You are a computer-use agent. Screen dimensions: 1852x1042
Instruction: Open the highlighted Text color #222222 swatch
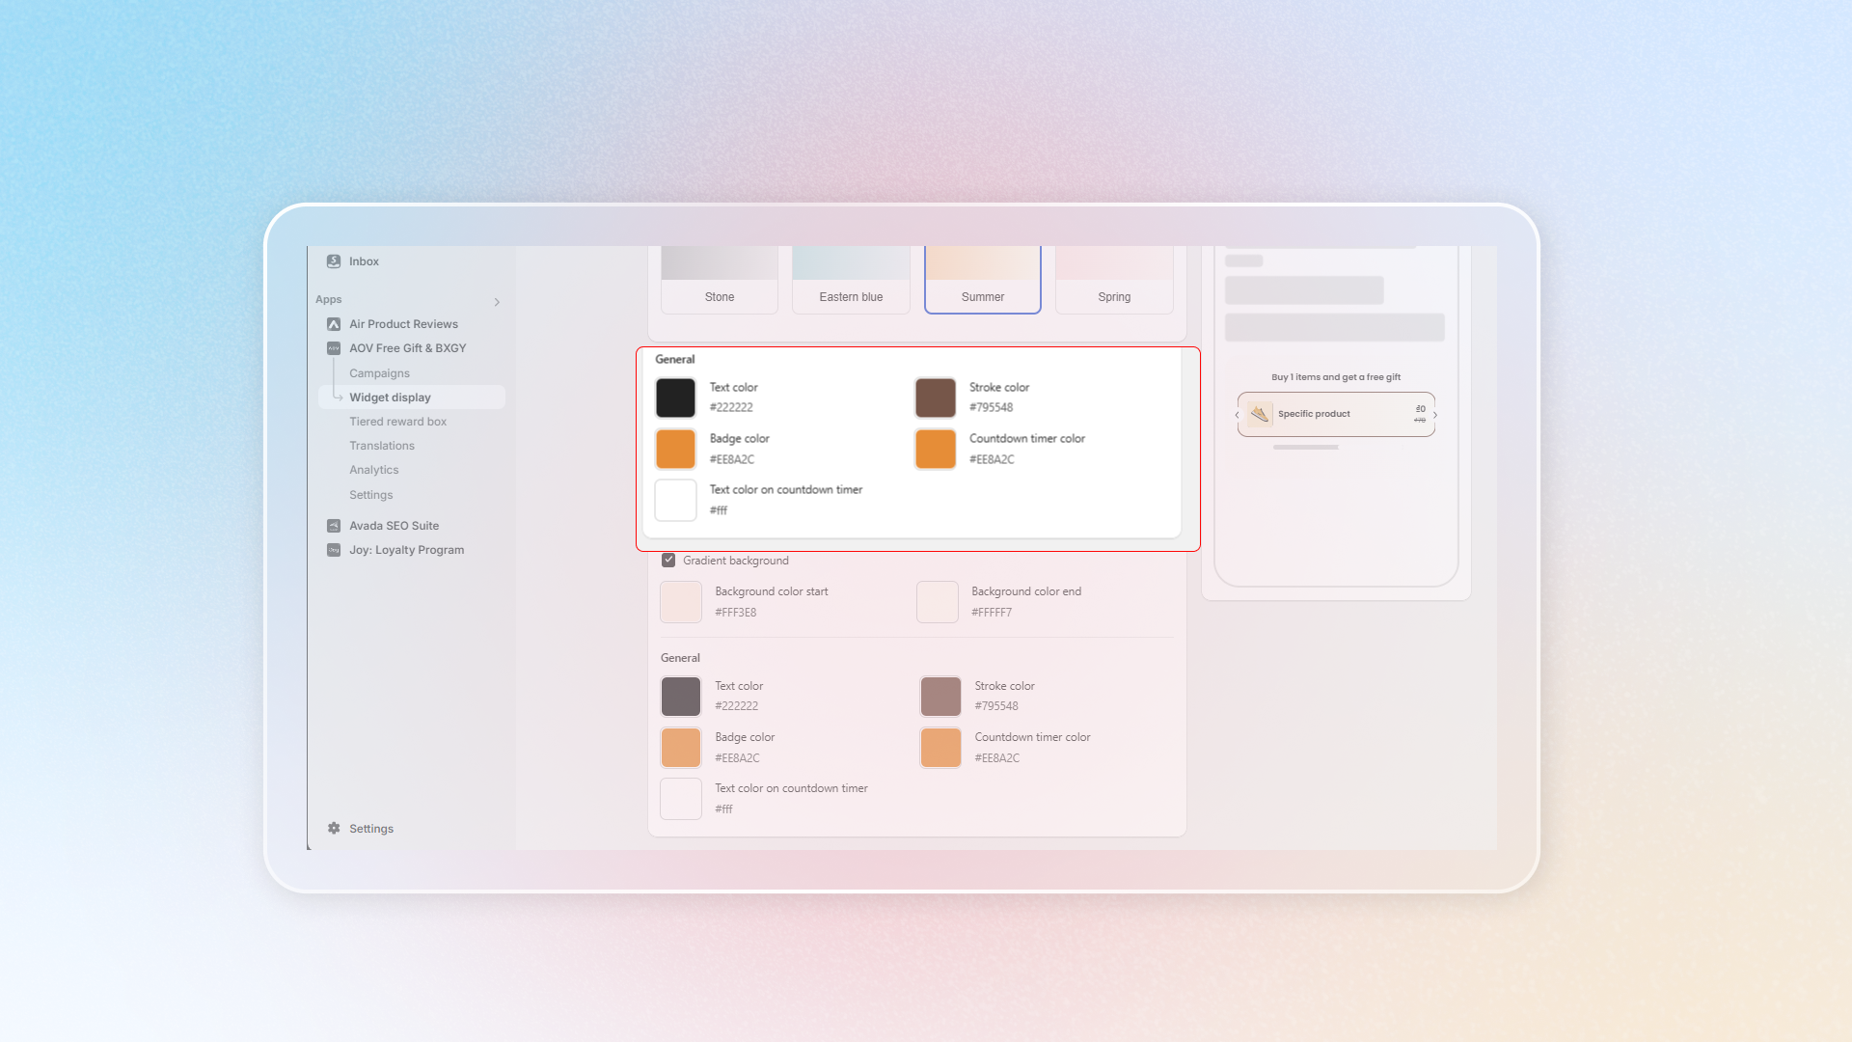point(675,398)
